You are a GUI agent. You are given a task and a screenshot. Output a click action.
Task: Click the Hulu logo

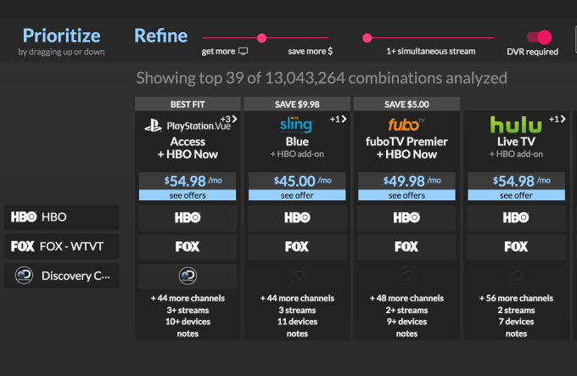pyautogui.click(x=515, y=125)
